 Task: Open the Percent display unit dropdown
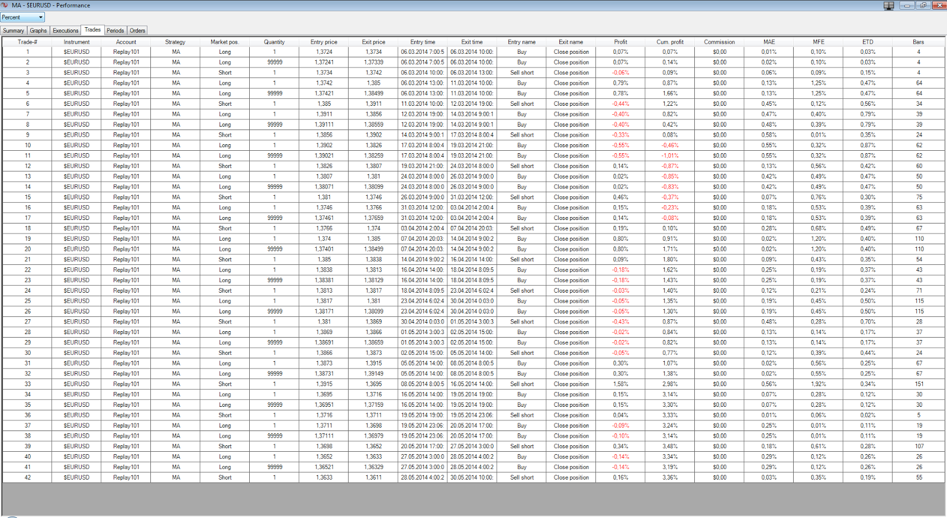click(x=22, y=17)
